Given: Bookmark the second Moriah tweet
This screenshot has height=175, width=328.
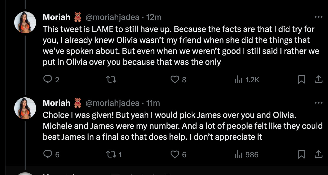Looking at the screenshot, I should [301, 154].
